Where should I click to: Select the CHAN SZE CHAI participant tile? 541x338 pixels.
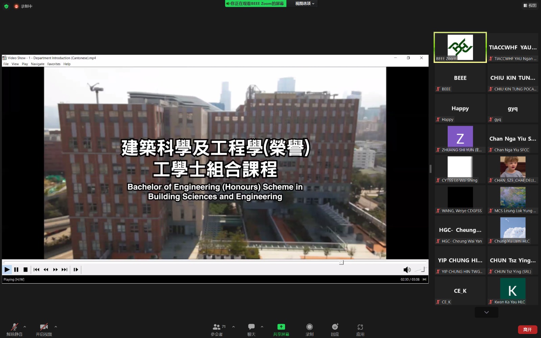[513, 169]
